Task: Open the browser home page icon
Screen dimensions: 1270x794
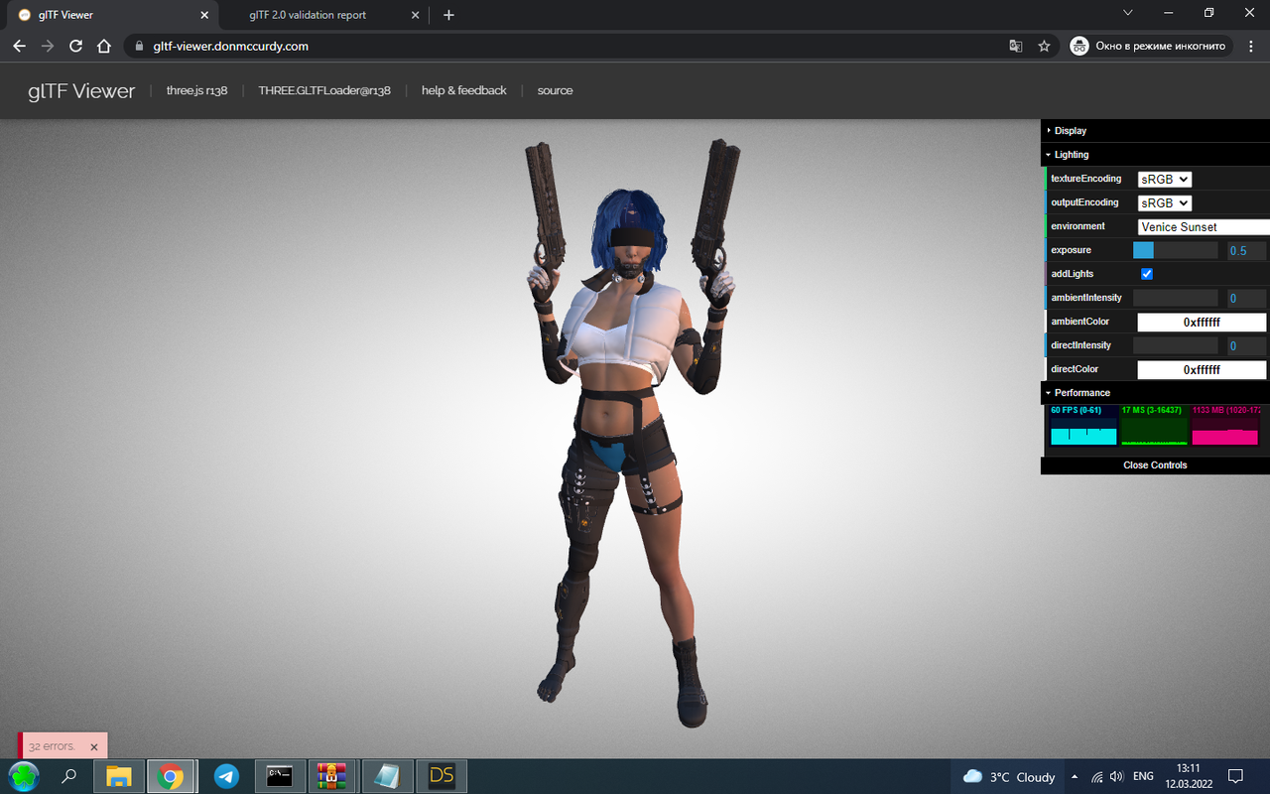Action: point(104,46)
